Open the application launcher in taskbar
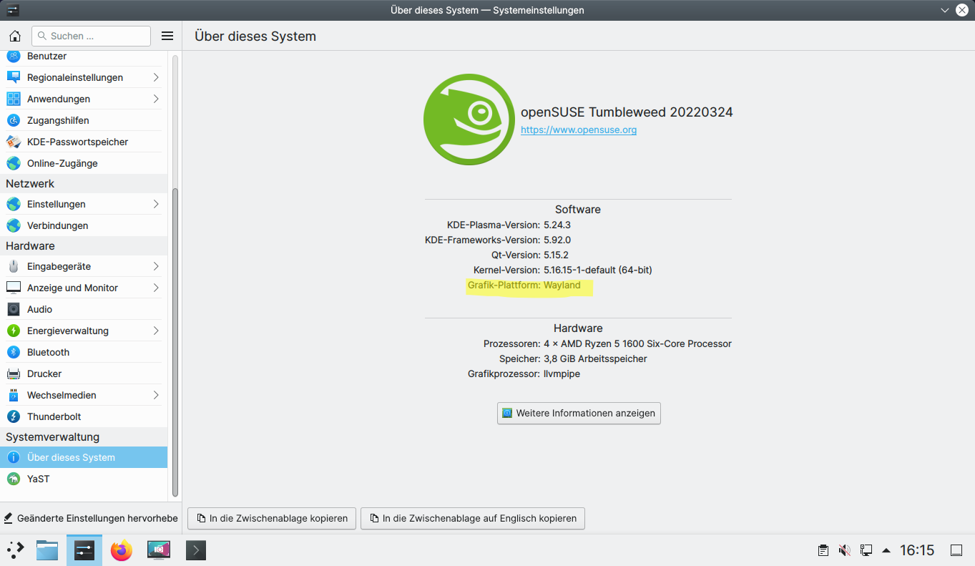This screenshot has height=566, width=975. (x=16, y=550)
